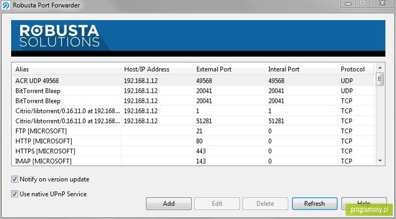Click scrollbar up arrow in port list

[x=380, y=68]
